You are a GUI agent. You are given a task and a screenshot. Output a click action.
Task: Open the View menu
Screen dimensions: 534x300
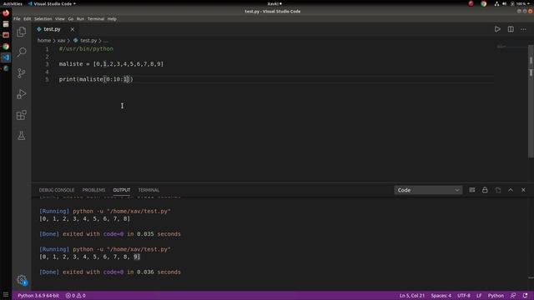pos(60,19)
